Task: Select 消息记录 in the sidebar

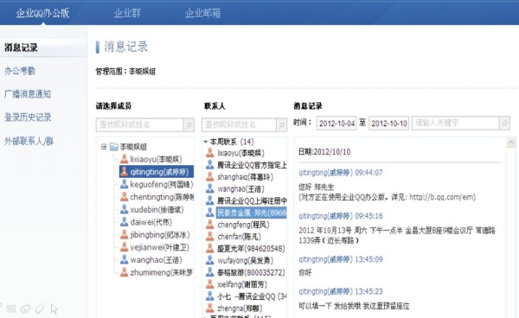Action: click(x=21, y=48)
